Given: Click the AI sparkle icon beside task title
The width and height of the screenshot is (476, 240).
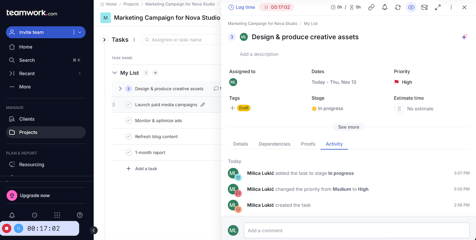Looking at the screenshot, I should coord(464,37).
